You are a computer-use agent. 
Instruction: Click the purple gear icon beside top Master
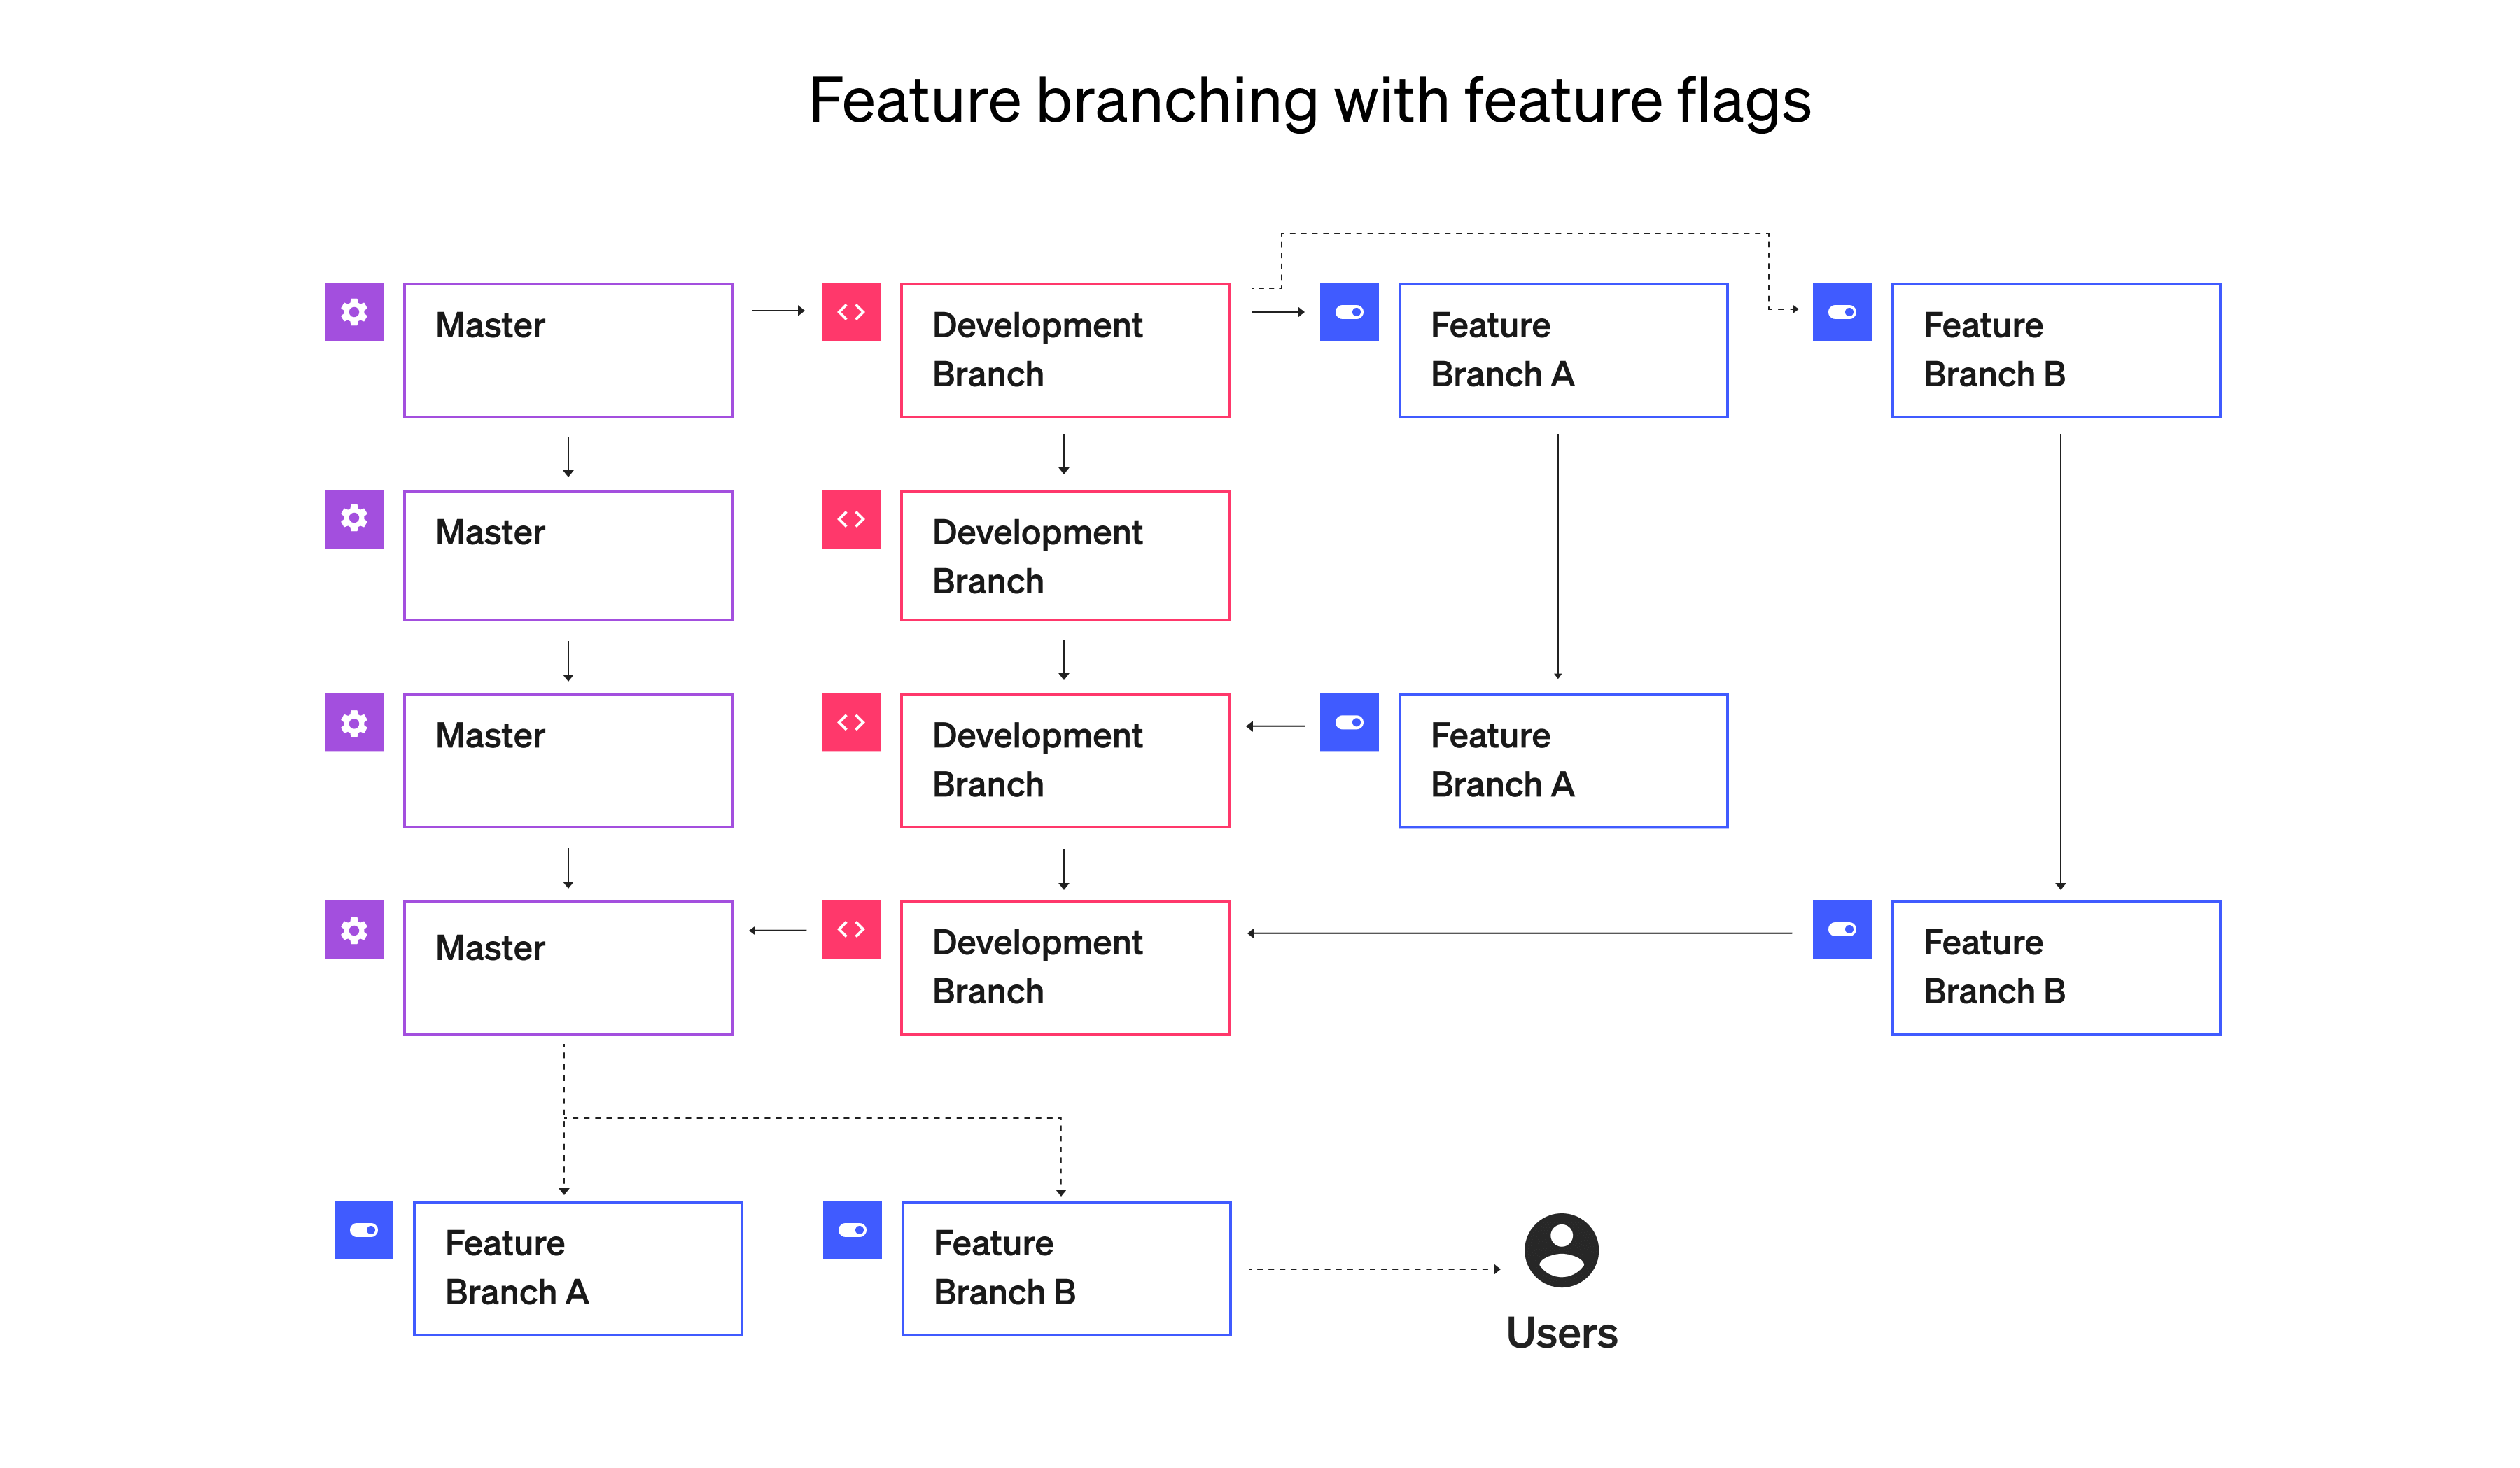pos(354,312)
